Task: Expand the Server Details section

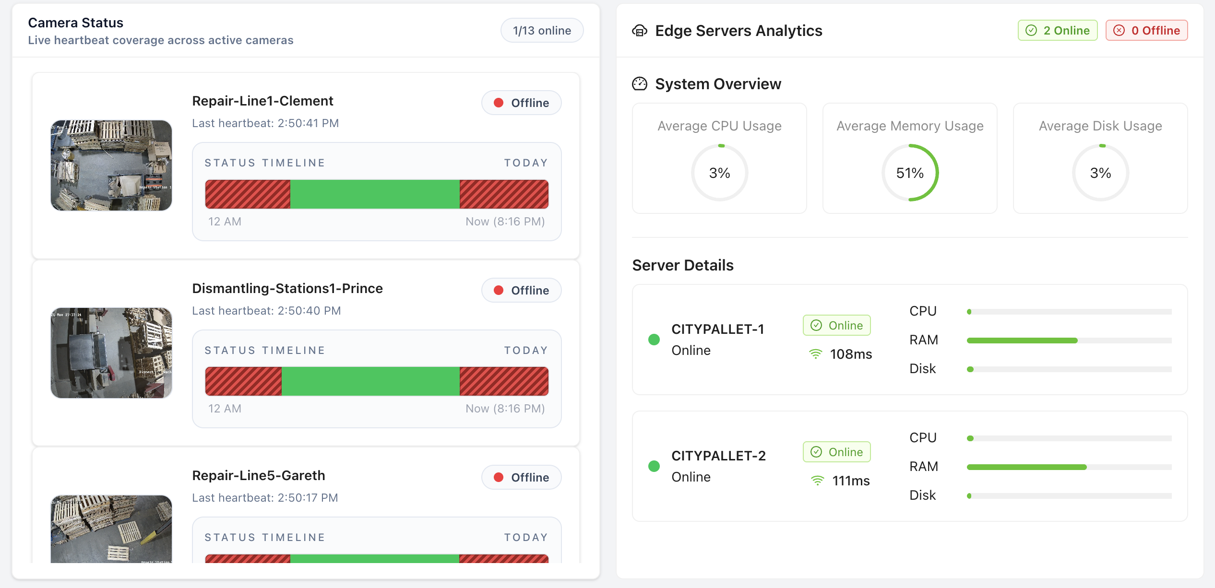Action: pos(682,265)
